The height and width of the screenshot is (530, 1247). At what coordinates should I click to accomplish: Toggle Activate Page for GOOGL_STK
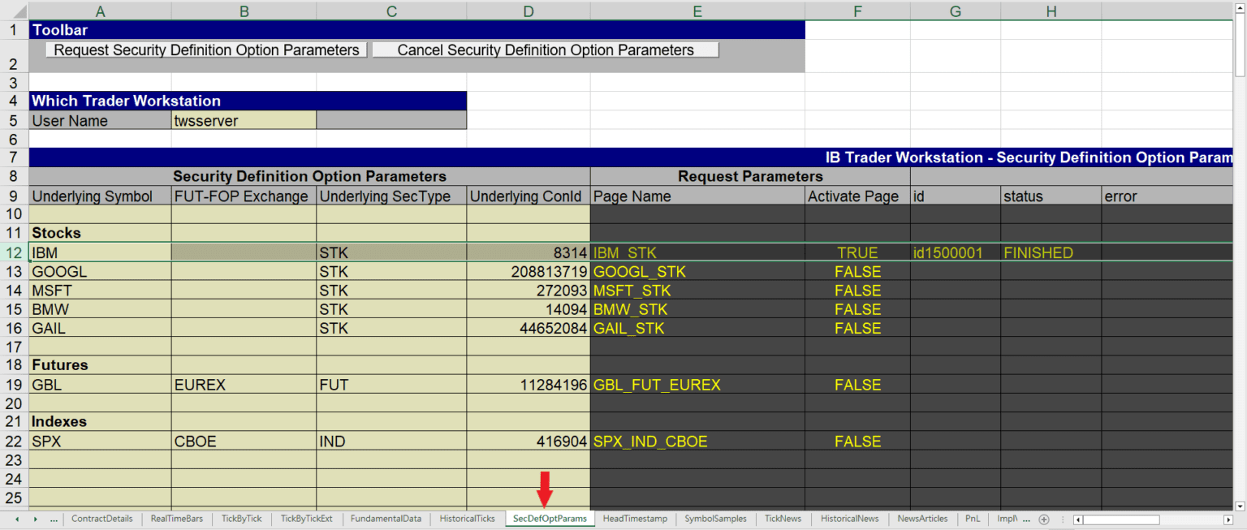[857, 271]
